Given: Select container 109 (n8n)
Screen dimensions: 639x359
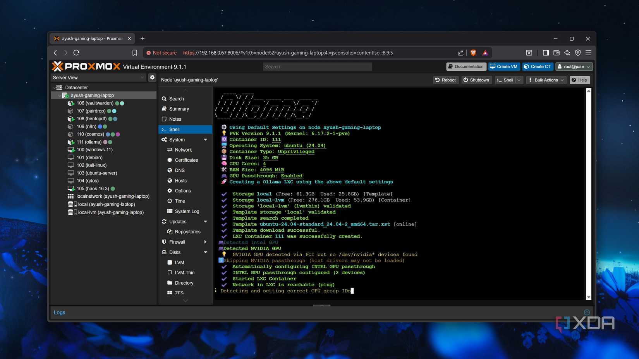Looking at the screenshot, I should point(86,127).
